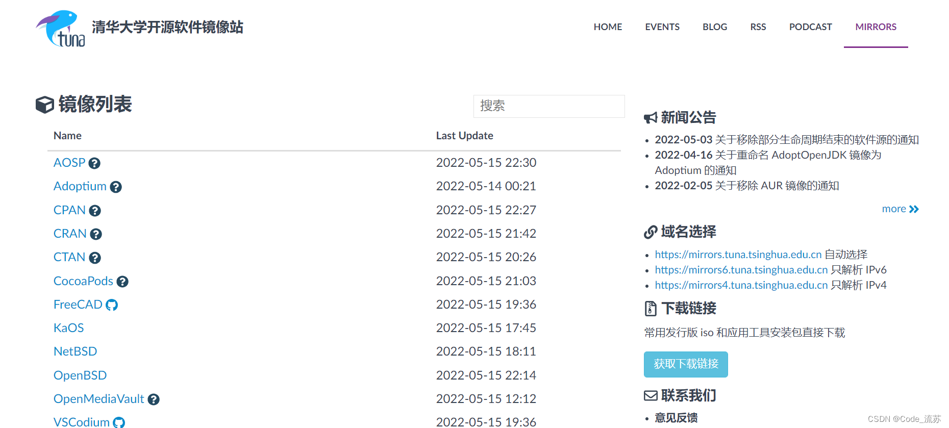Open the NetBSD mirror link
The width and height of the screenshot is (949, 428).
(75, 351)
